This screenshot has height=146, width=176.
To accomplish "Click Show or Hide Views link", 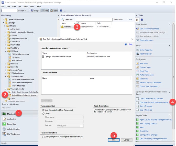I will tap(10, 104).
